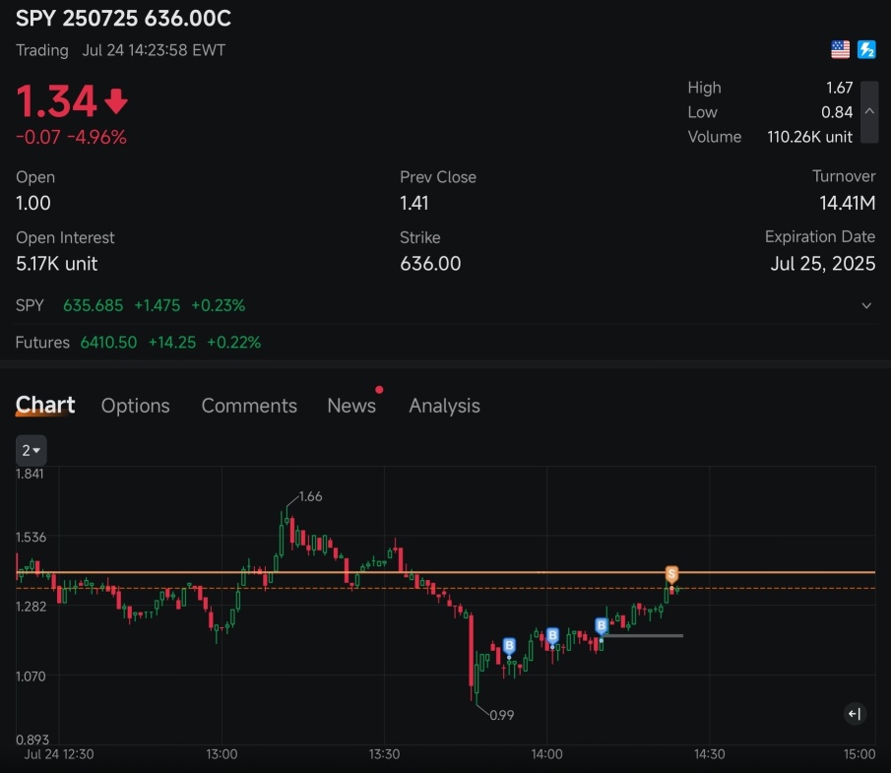Open the chart interval dropdown showing 2

pyautogui.click(x=31, y=450)
